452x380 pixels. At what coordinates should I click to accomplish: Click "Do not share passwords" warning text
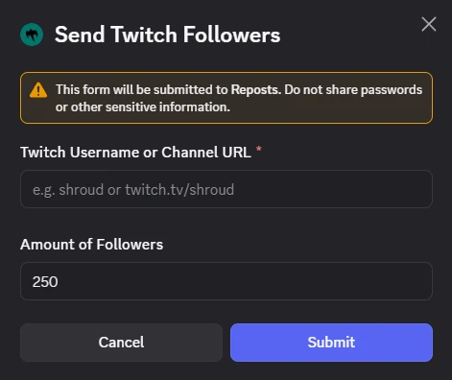pyautogui.click(x=353, y=90)
